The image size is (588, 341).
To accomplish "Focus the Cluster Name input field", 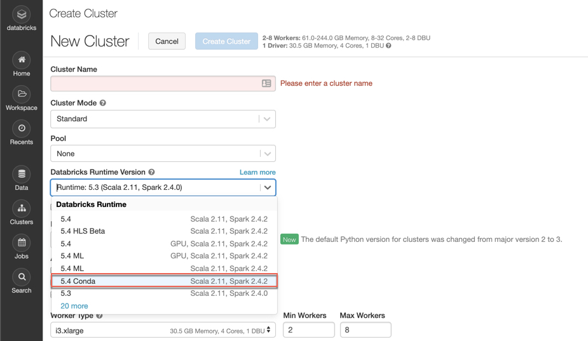I will pyautogui.click(x=163, y=83).
